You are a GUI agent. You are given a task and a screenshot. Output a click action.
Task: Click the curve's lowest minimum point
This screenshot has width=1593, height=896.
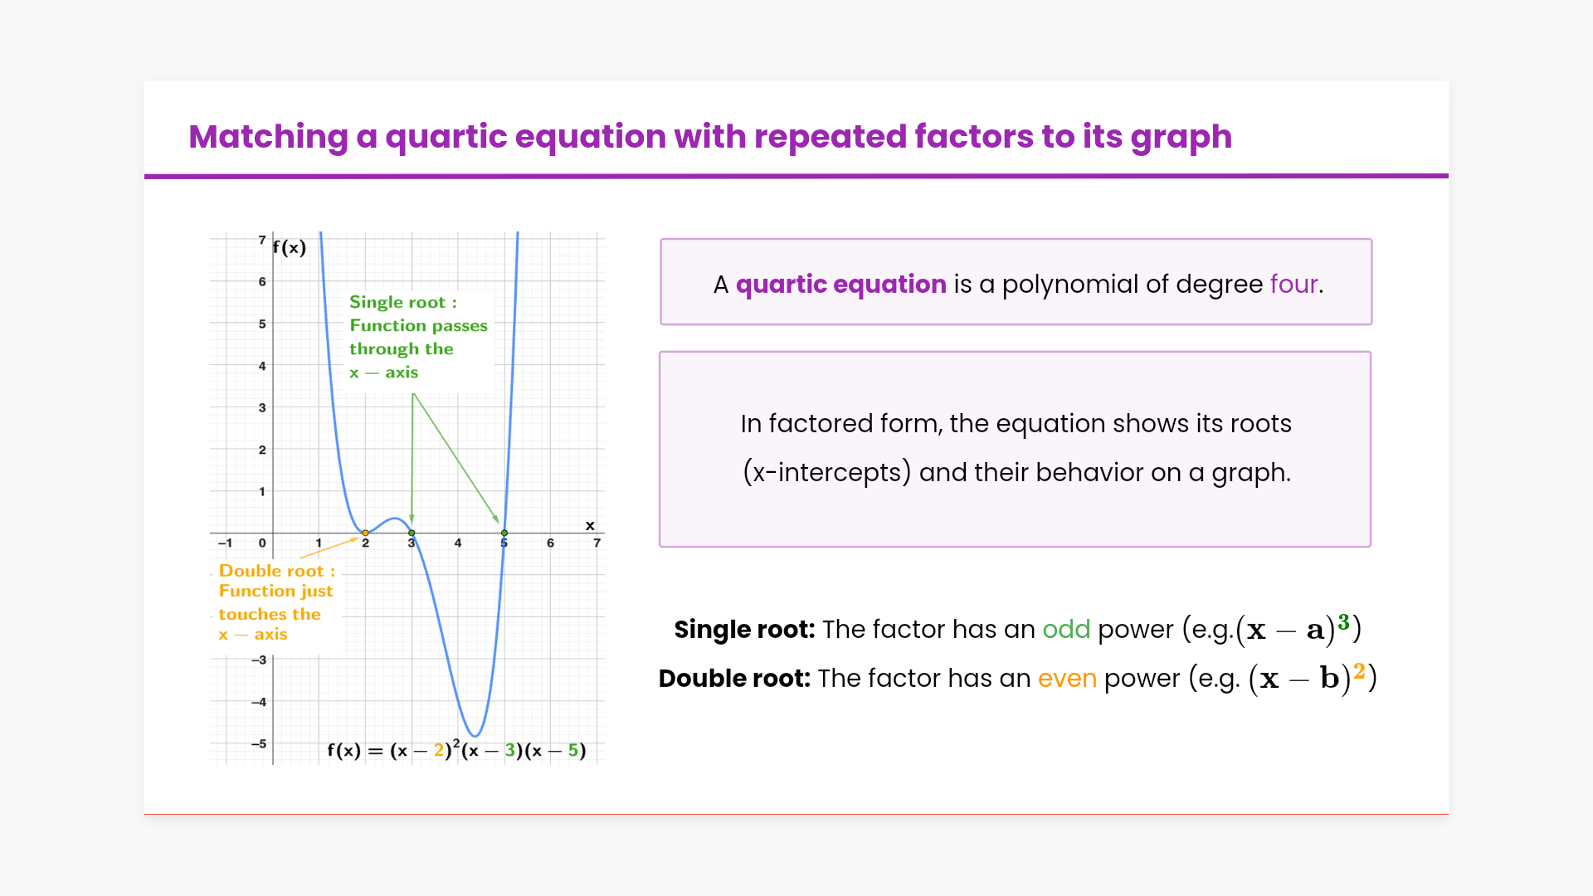click(475, 736)
